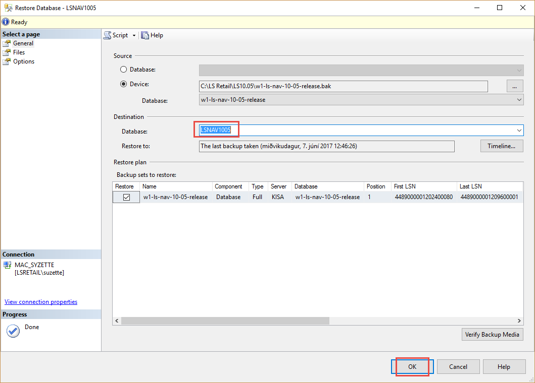
Task: Expand the source device Database dropdown
Action: [x=519, y=100]
